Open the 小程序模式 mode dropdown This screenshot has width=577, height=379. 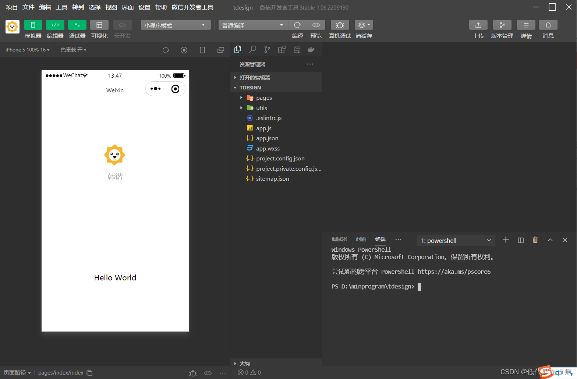(x=176, y=25)
